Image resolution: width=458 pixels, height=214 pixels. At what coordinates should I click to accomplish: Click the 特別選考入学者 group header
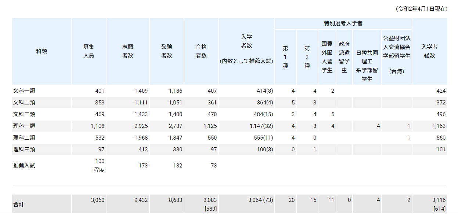pyautogui.click(x=343, y=23)
